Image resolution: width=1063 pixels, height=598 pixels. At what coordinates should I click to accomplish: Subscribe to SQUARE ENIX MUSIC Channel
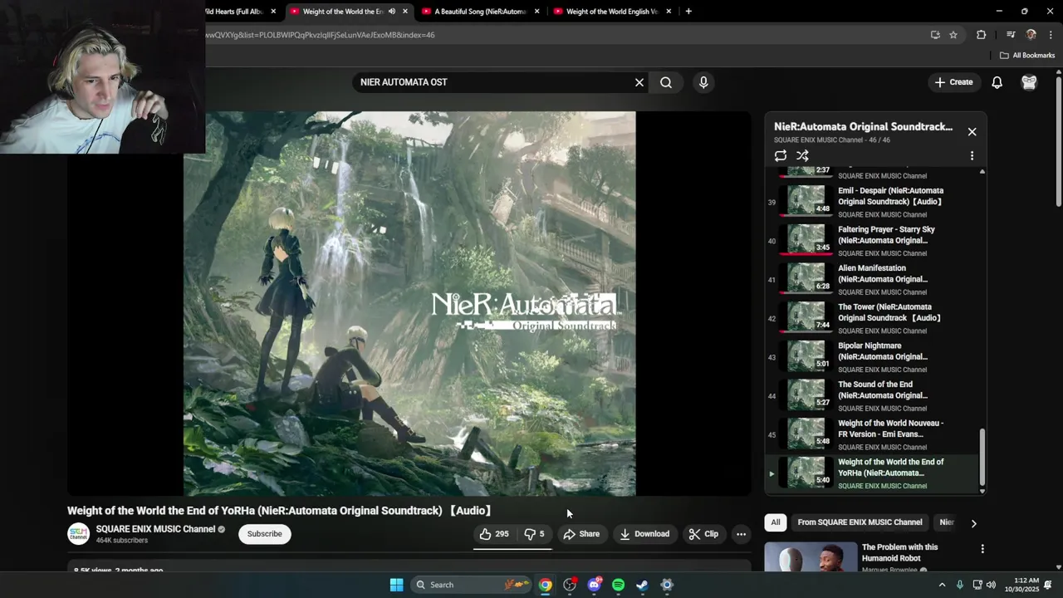[264, 534]
